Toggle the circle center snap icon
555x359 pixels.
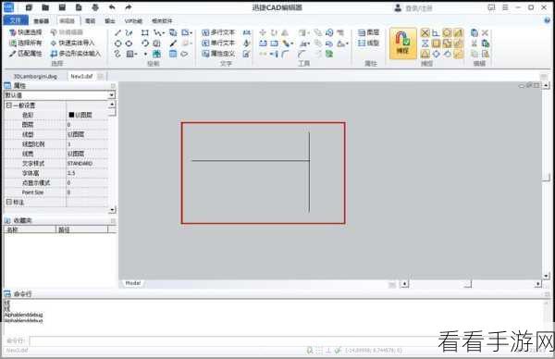tap(447, 33)
